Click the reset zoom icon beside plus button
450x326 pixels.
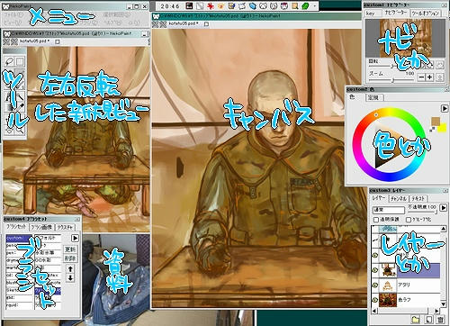(x=440, y=77)
